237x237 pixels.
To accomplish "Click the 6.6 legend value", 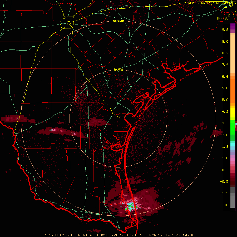I will [x=225, y=76].
